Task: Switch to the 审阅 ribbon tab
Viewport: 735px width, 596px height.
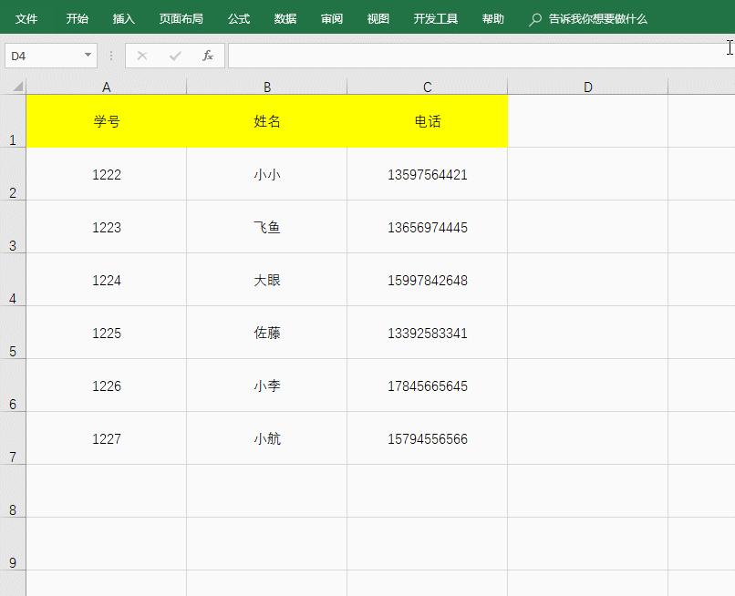Action: point(332,17)
